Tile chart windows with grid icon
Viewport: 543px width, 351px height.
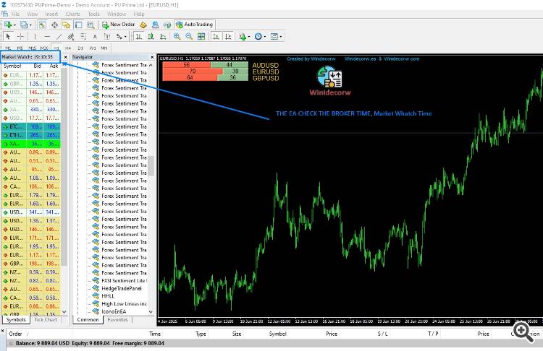coord(201,36)
